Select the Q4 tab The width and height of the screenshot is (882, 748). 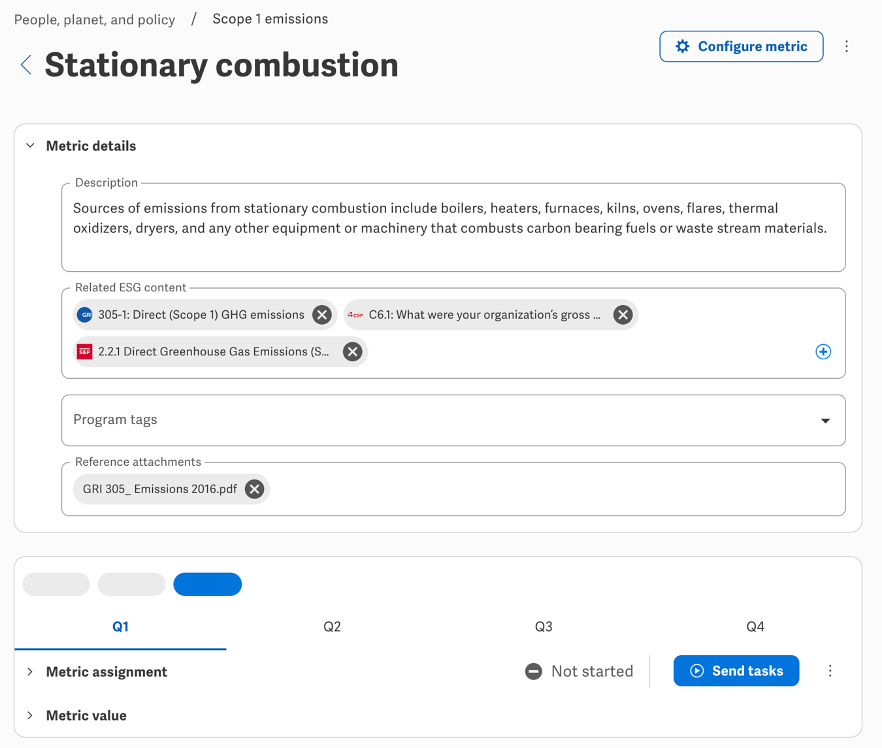755,626
